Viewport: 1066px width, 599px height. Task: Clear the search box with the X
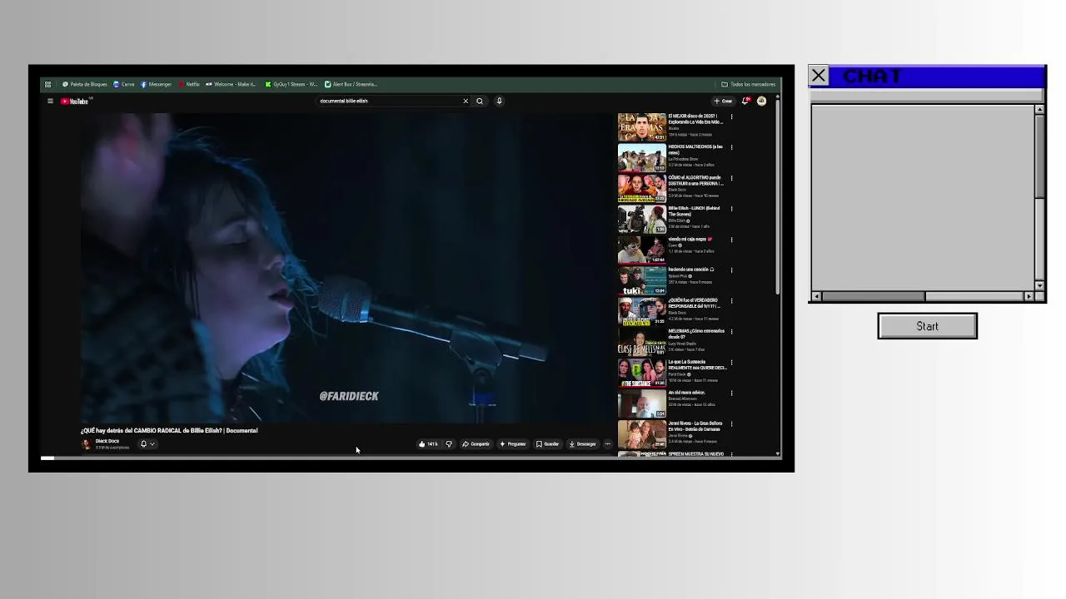coord(466,101)
